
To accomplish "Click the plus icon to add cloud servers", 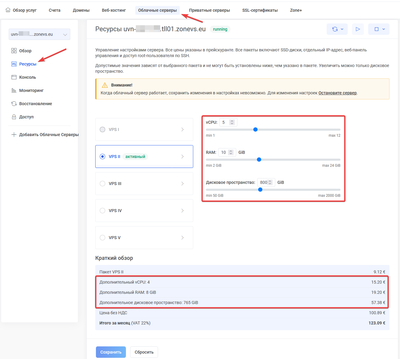I will pyautogui.click(x=14, y=135).
